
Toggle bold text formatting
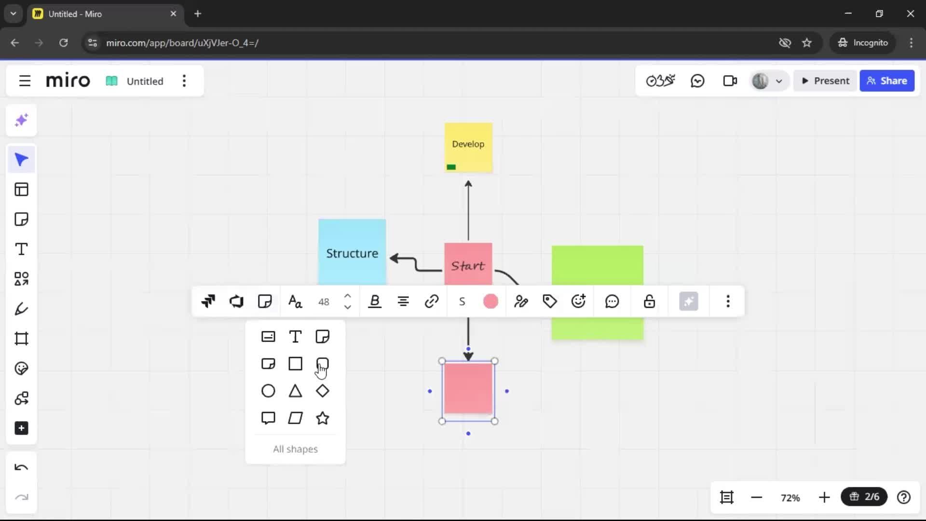375,302
